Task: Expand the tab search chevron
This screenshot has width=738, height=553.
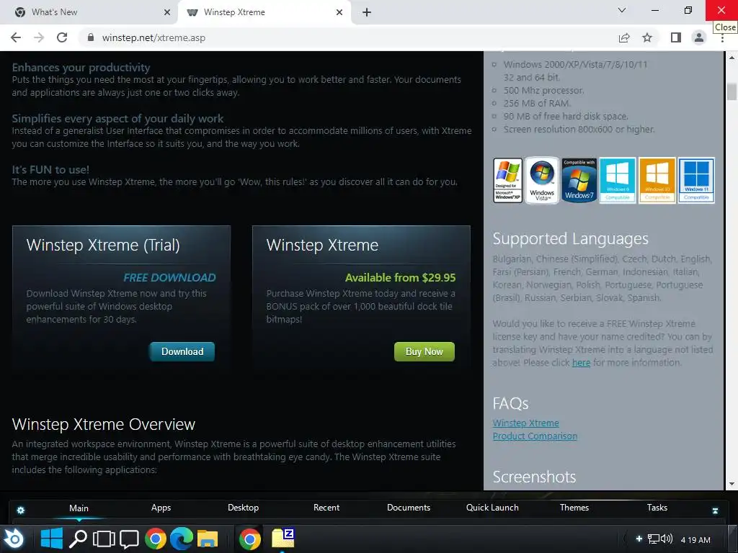Action: (x=622, y=10)
